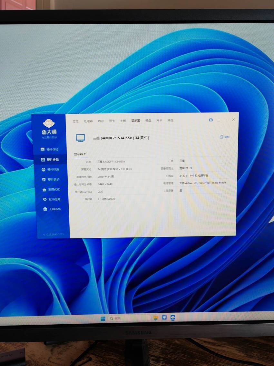Image resolution: width=274 pixels, height=366 pixels.
Task: Open the hamburger main menu icon
Action: pyautogui.click(x=219, y=120)
